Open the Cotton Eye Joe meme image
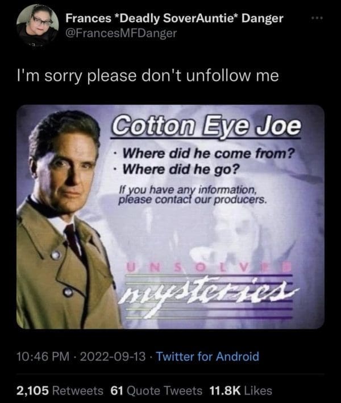The height and width of the screenshot is (403, 341). click(x=170, y=217)
